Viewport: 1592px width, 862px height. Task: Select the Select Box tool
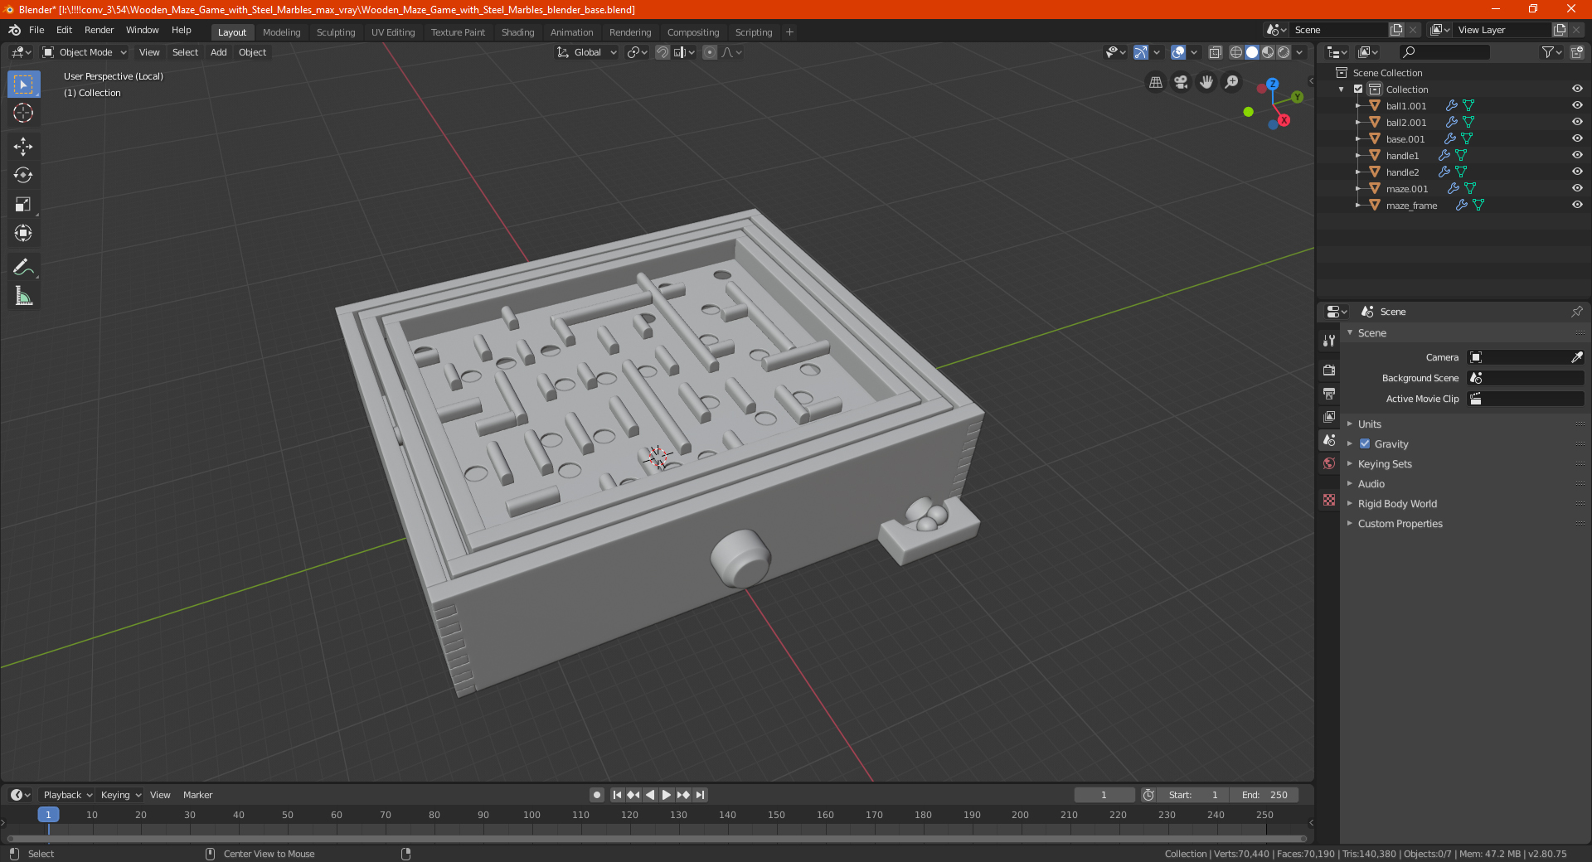coord(23,85)
